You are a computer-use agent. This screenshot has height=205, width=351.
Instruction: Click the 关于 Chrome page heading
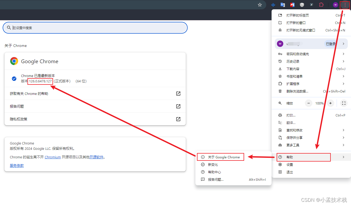(x=15, y=46)
